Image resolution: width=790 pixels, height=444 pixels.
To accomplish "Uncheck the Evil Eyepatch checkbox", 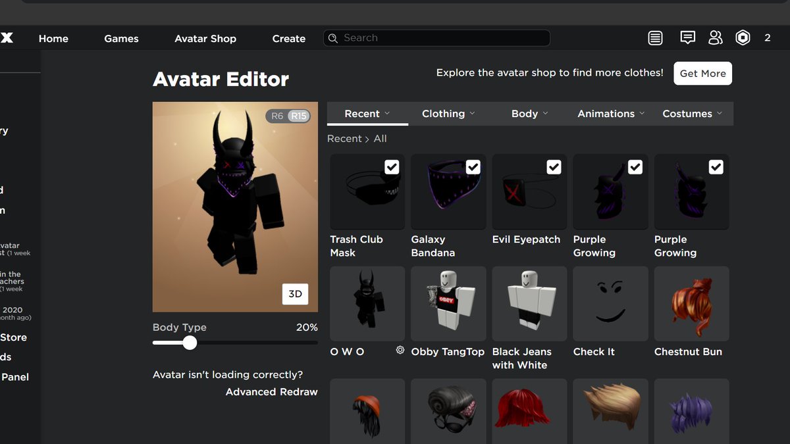I will [x=554, y=167].
